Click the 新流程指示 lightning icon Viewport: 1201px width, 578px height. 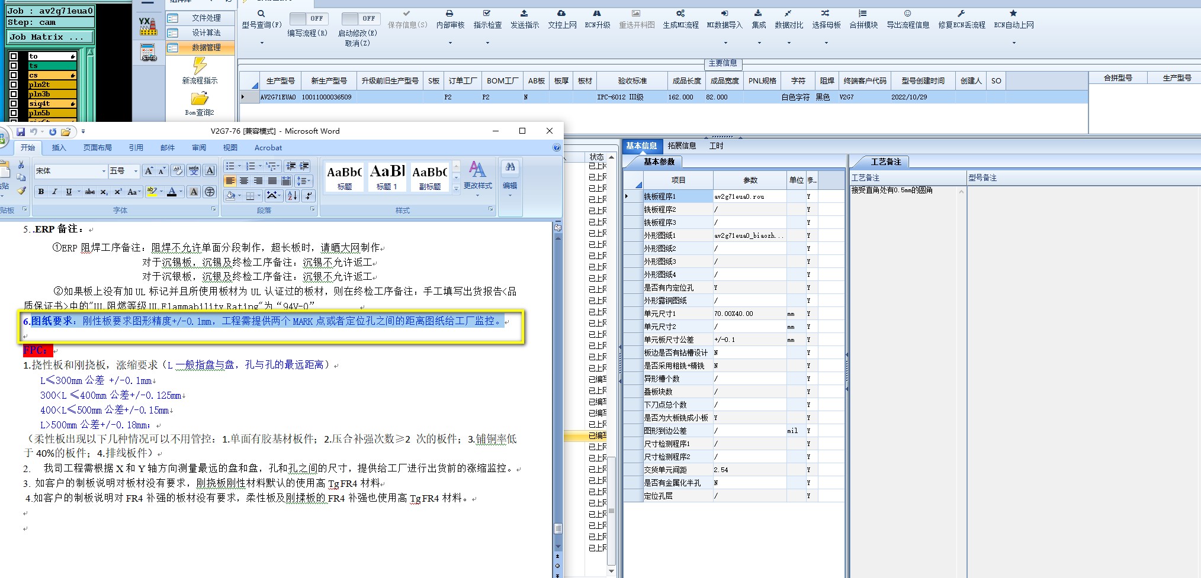coord(200,66)
